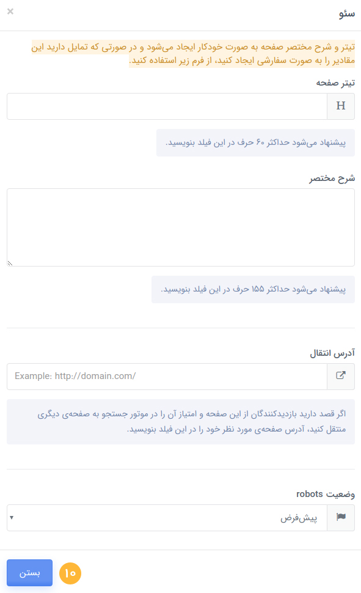Click inside the شرح مختصر textarea
The image size is (361, 593).
click(181, 227)
